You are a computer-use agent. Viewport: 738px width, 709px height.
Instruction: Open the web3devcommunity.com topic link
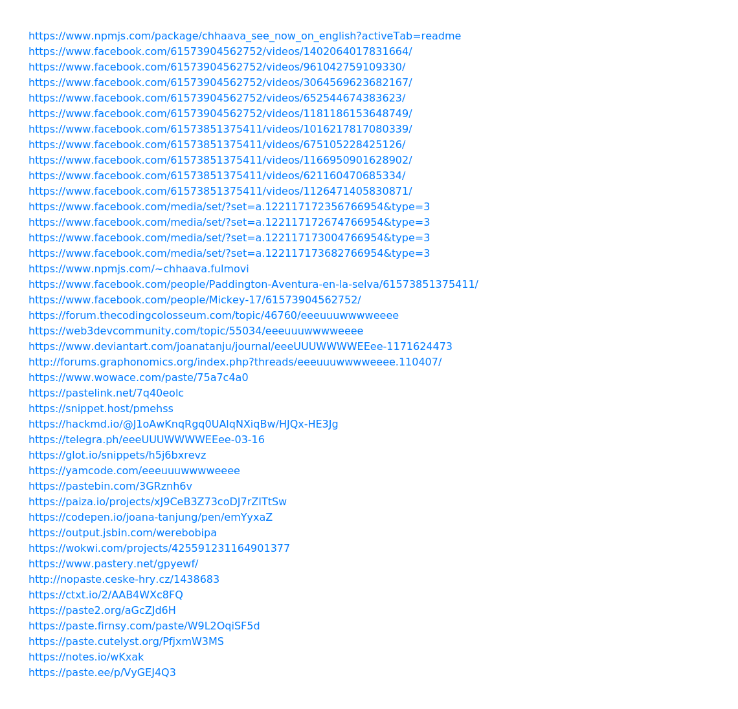point(196,331)
